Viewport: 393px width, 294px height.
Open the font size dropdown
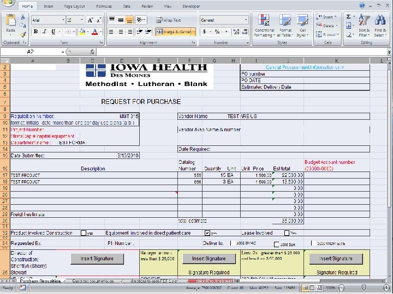tap(82, 20)
